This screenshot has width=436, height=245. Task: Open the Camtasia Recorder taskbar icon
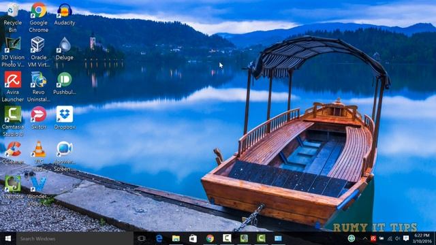(244, 239)
